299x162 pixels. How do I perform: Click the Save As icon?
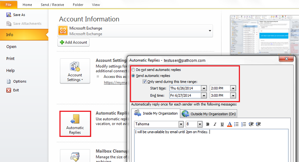[x=8, y=15]
